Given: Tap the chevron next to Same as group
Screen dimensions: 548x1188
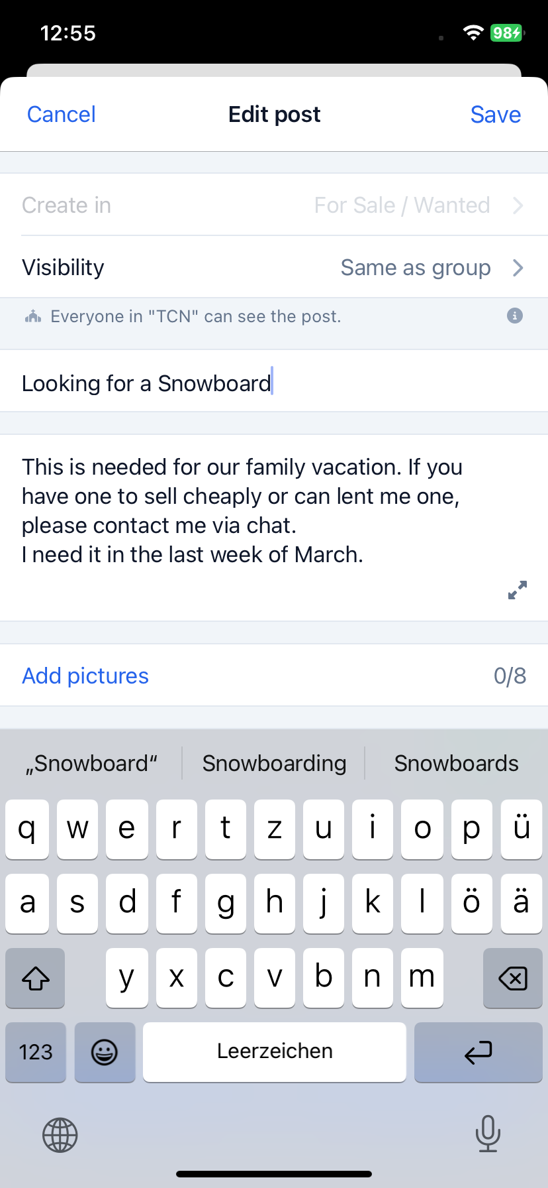Looking at the screenshot, I should (518, 268).
